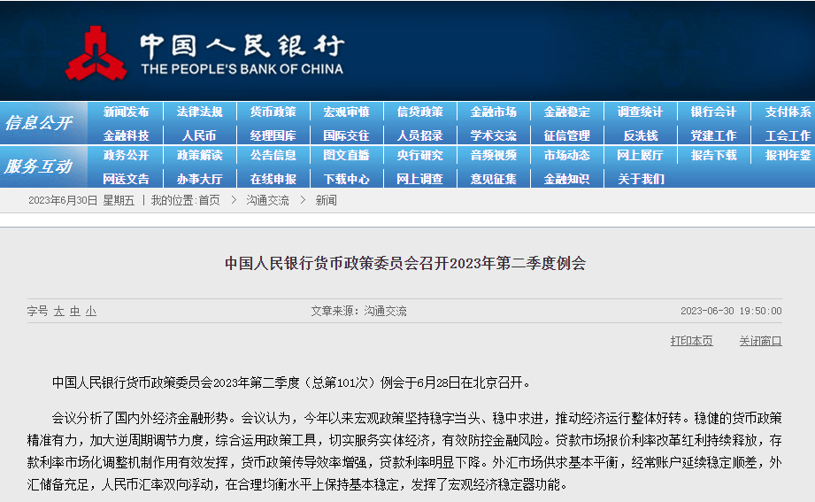Screen dimensions: 815x502
Task: Visit 工会工作 page
Action: tap(788, 135)
